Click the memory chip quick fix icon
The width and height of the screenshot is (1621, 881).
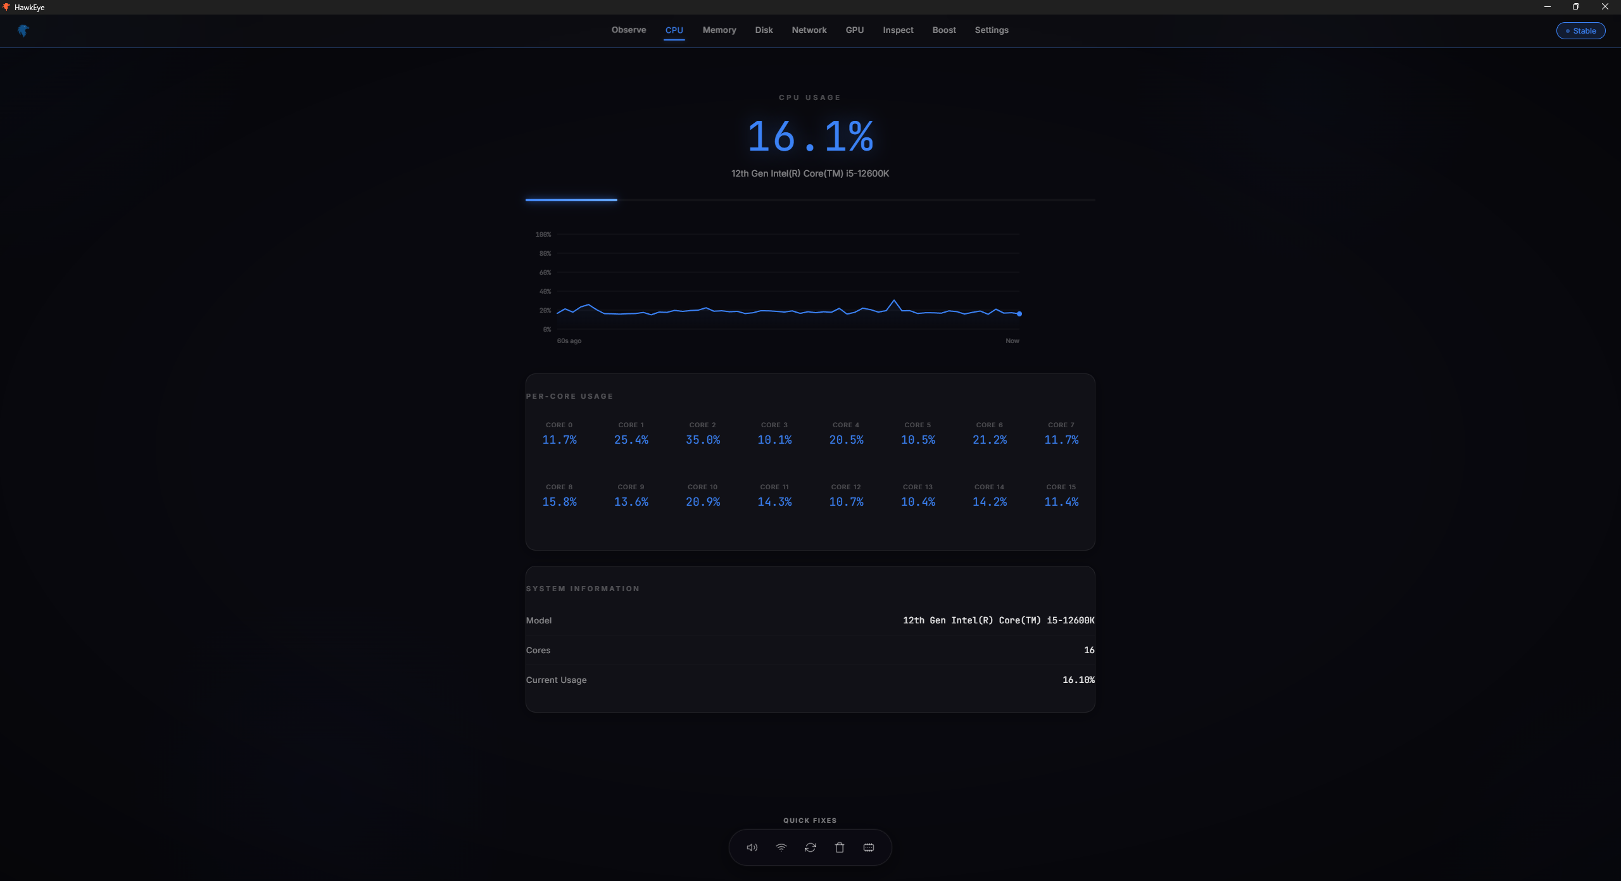tap(868, 847)
